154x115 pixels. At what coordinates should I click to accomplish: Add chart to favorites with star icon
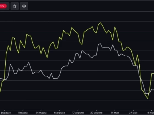(15, 6)
